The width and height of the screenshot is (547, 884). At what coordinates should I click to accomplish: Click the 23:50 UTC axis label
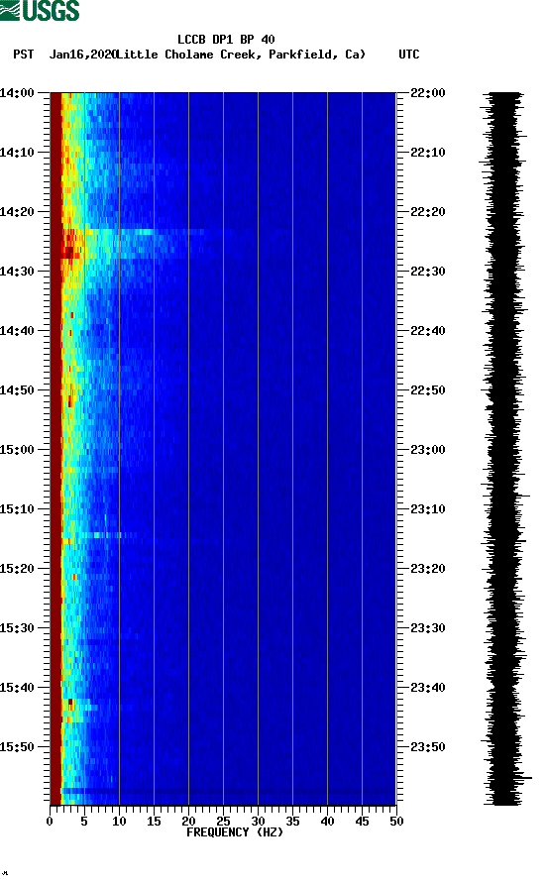(x=428, y=747)
